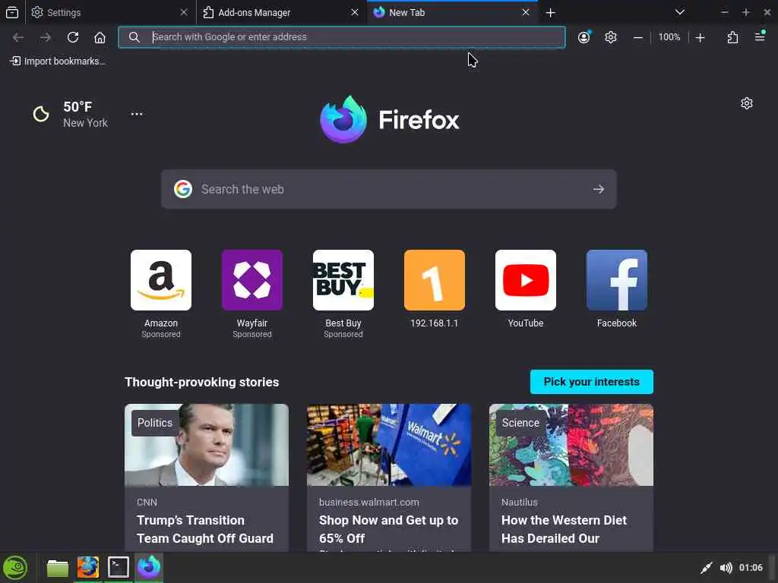
Task: Open the Firefox View icon in tab strip
Action: pos(12,12)
